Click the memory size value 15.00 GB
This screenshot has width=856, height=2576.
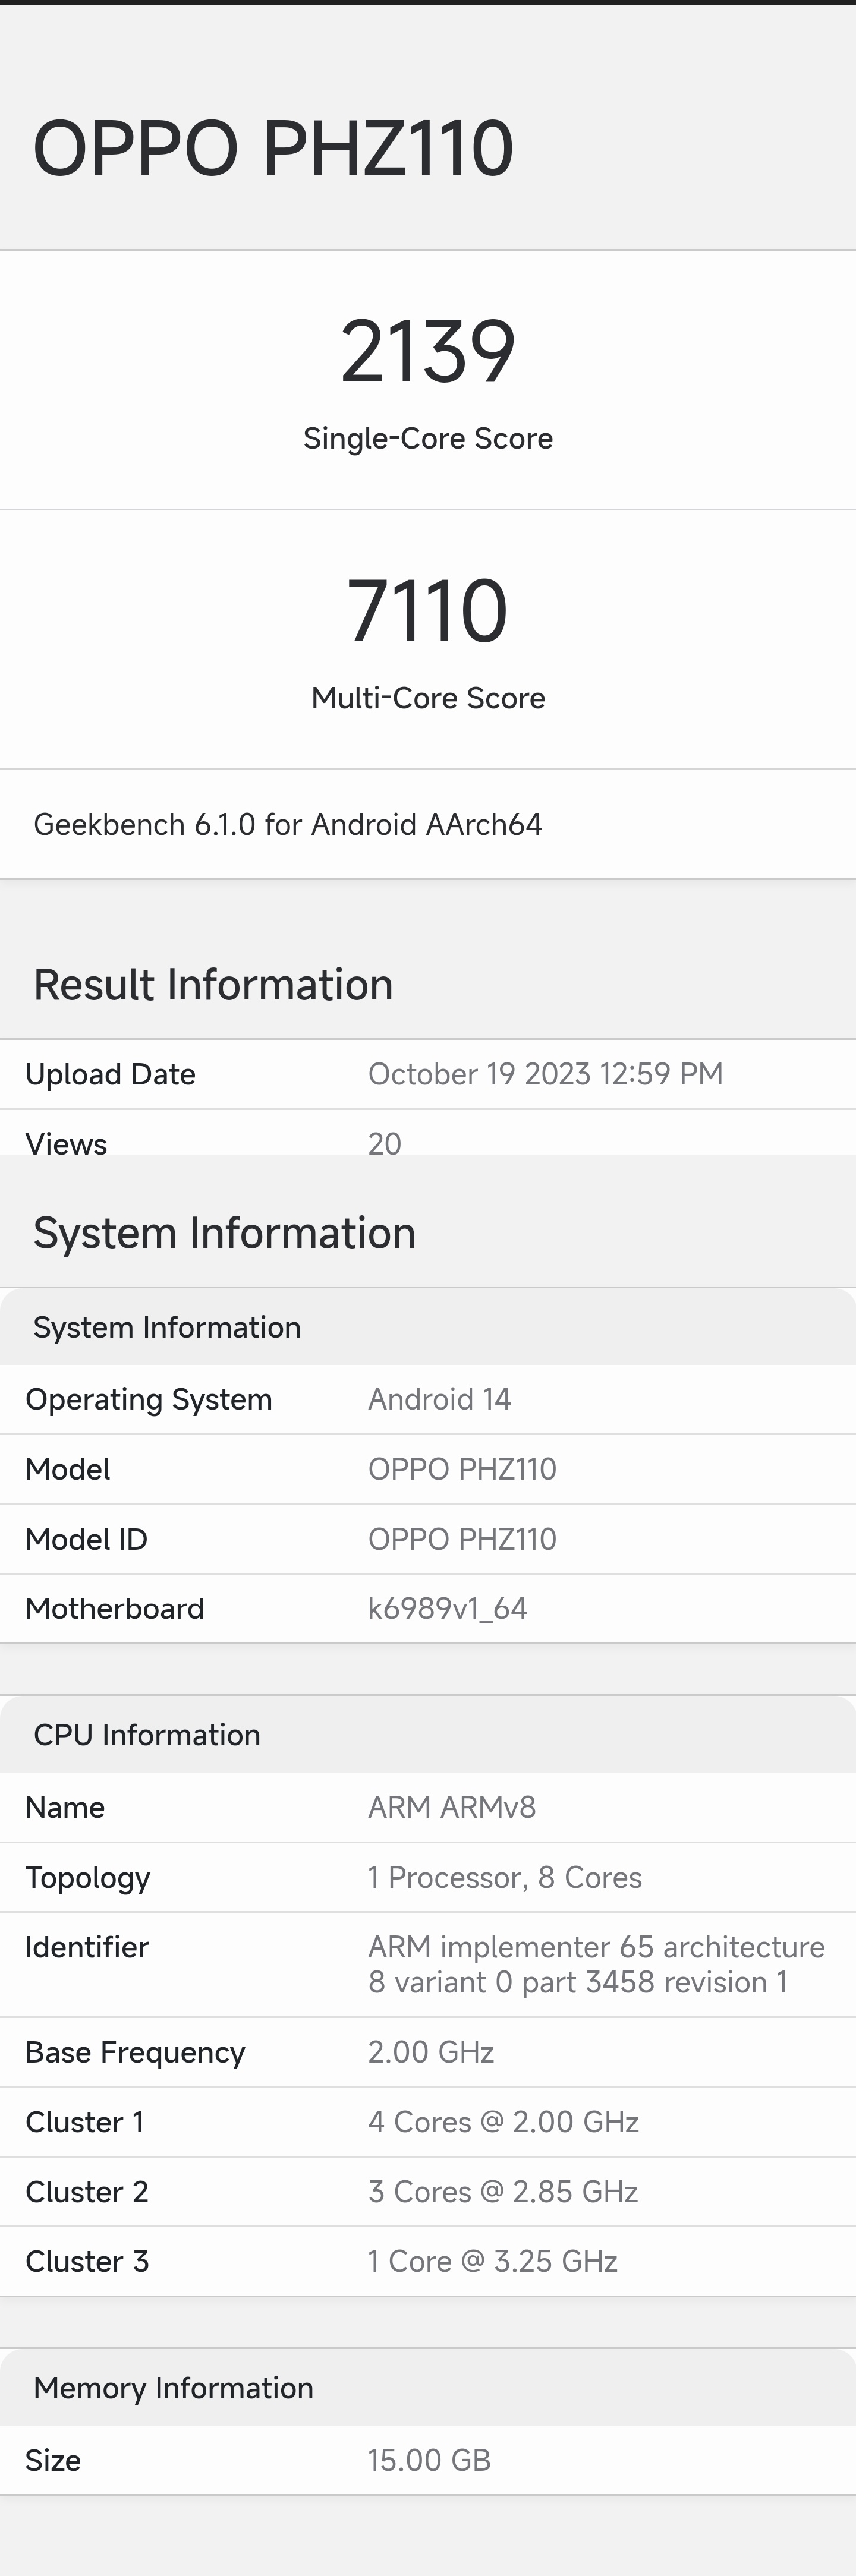[429, 2460]
